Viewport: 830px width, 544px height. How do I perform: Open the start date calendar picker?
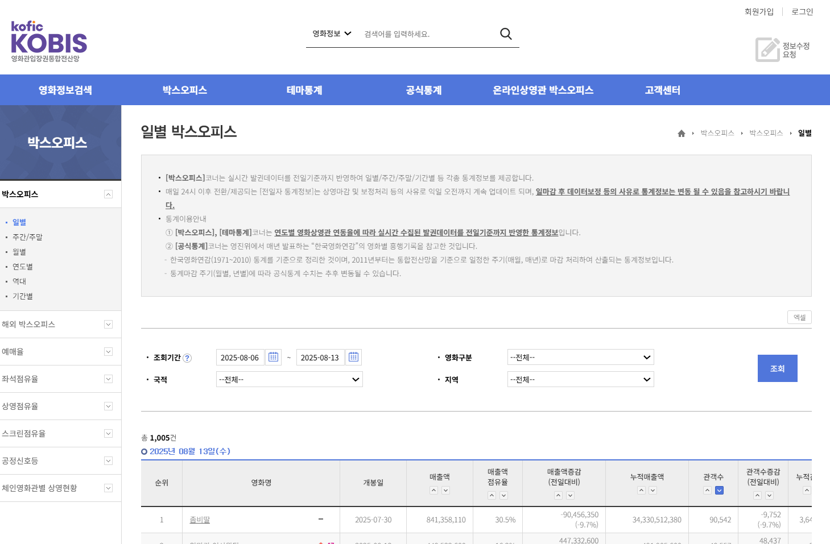point(273,357)
